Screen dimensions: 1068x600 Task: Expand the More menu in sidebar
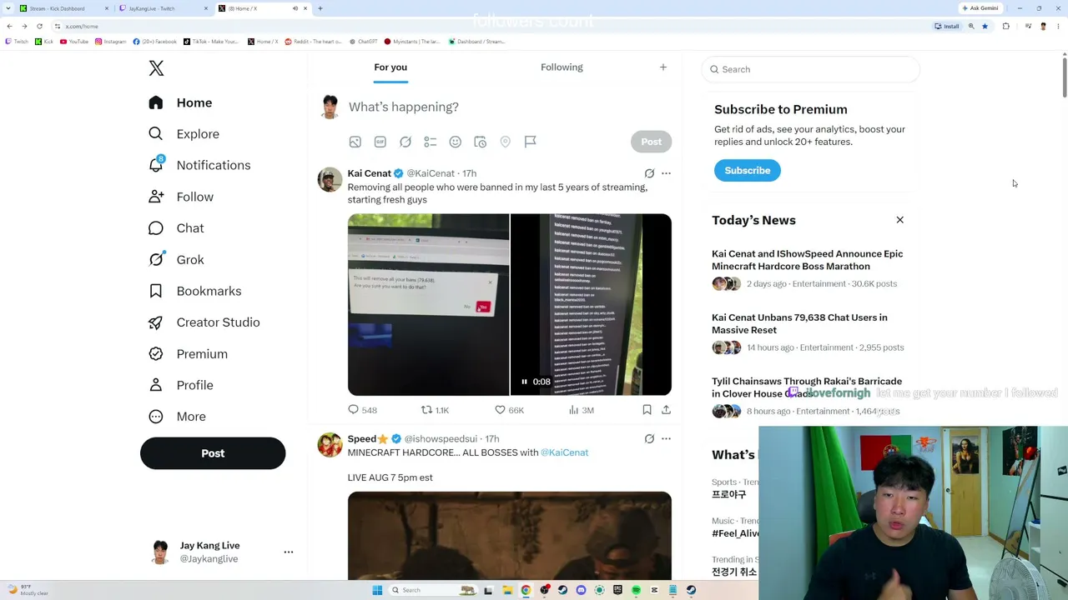[177, 417]
